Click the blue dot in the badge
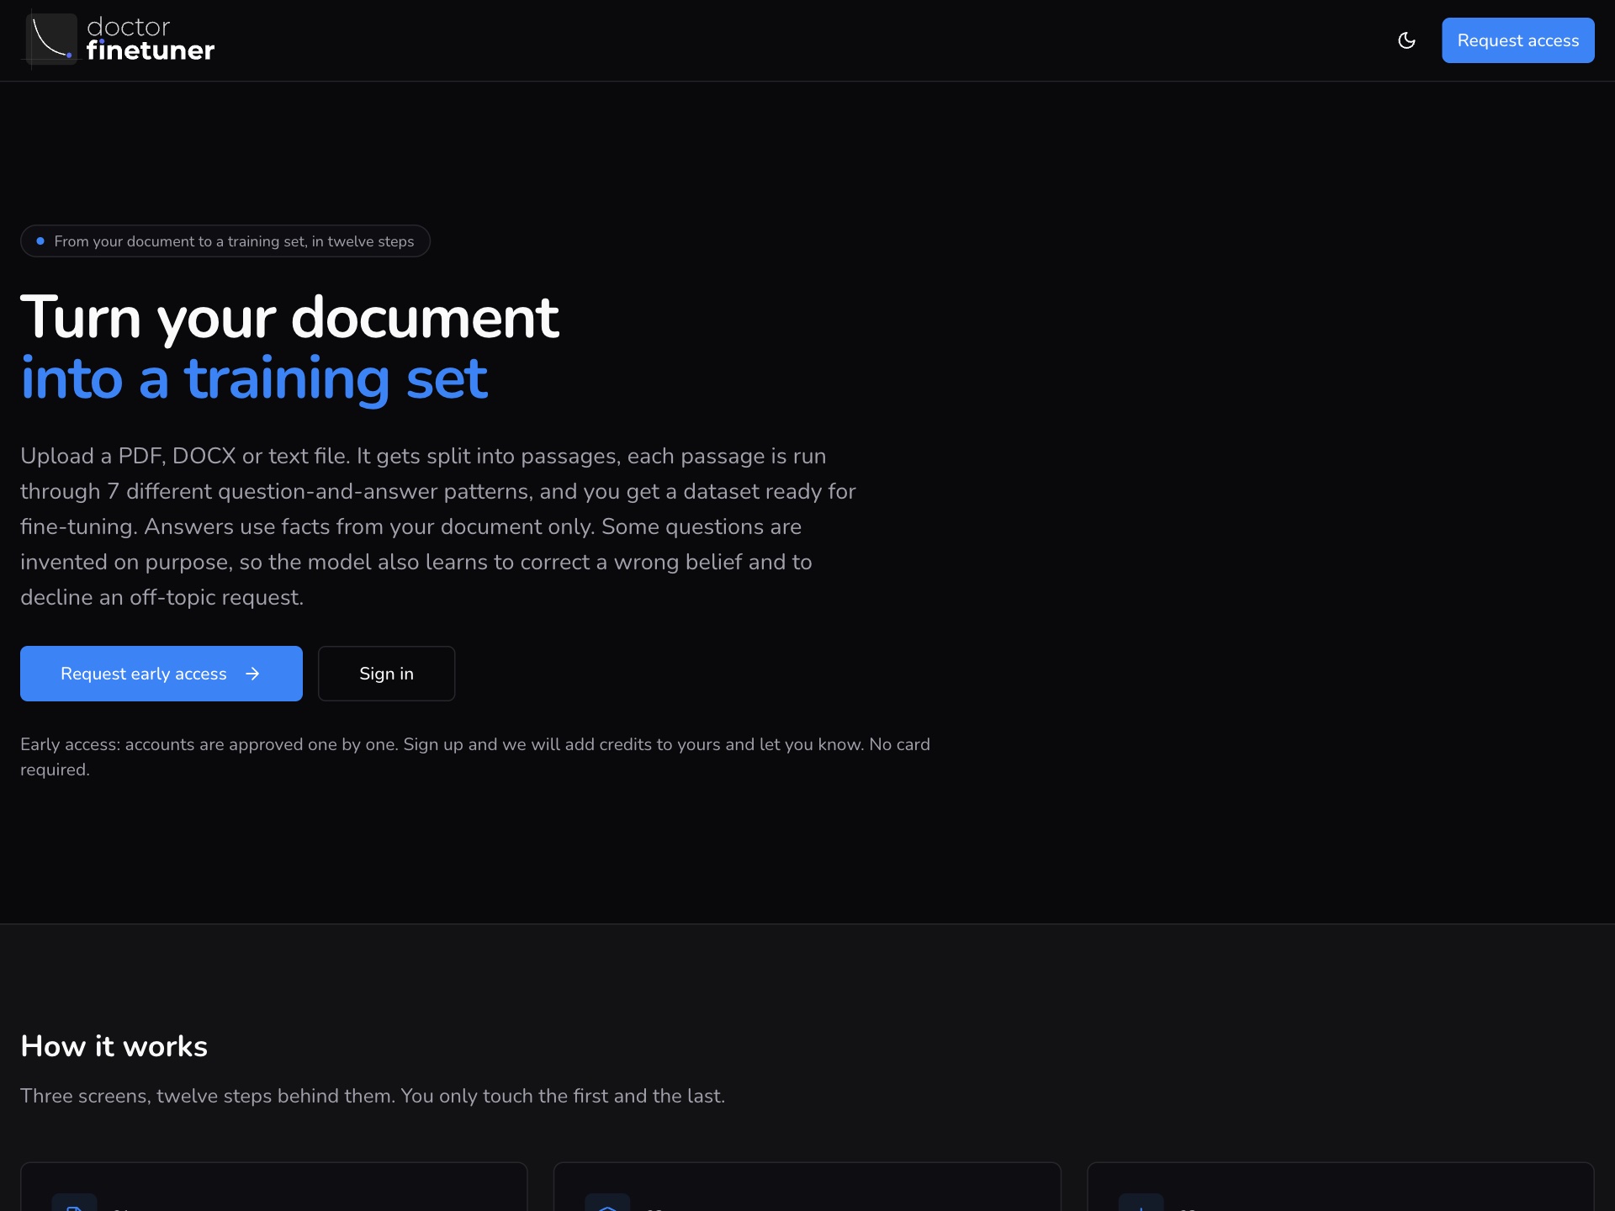This screenshot has height=1211, width=1615. 40,241
